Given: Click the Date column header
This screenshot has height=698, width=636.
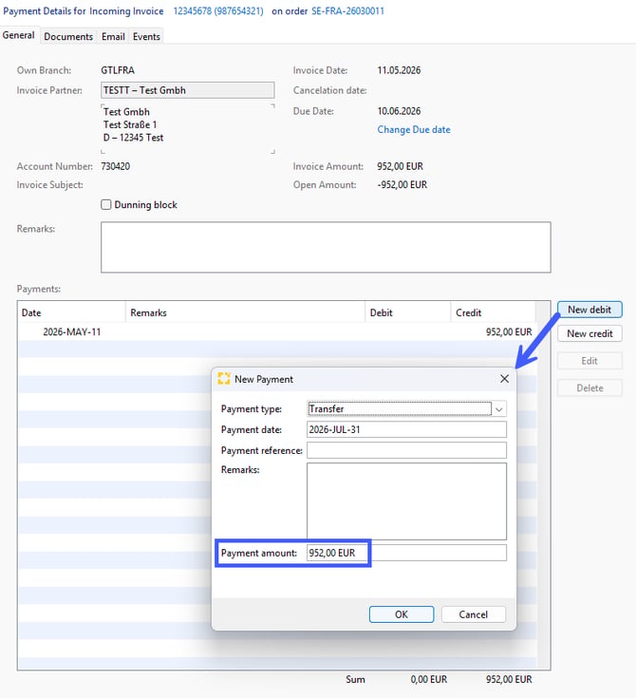Looking at the screenshot, I should point(71,312).
